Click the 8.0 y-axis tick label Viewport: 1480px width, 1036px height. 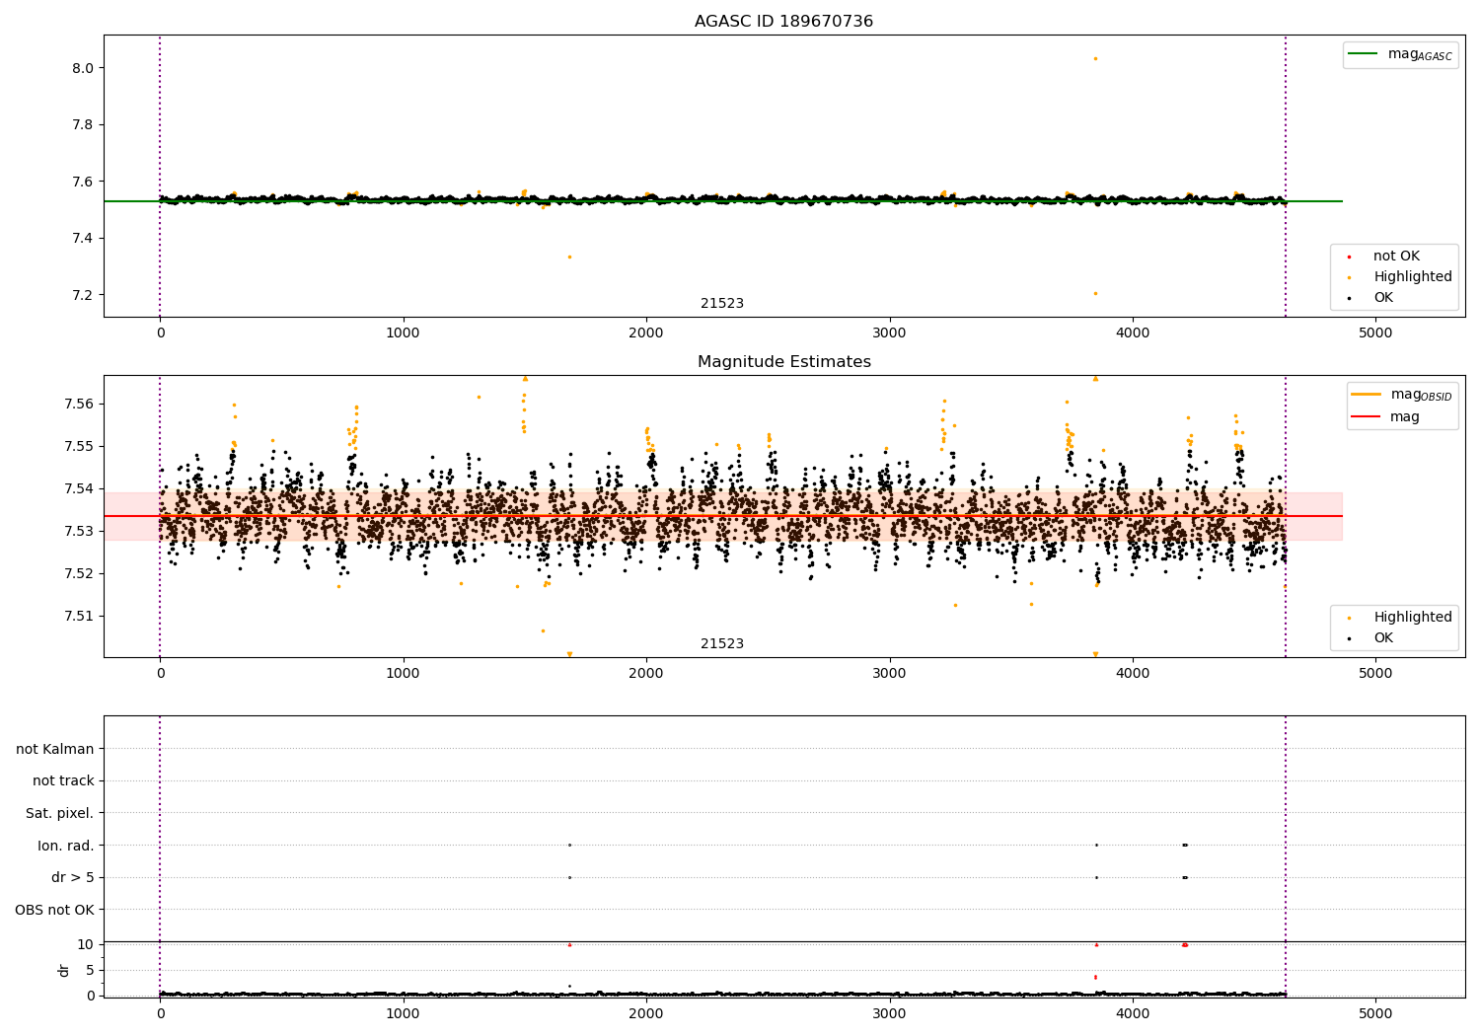tap(84, 68)
